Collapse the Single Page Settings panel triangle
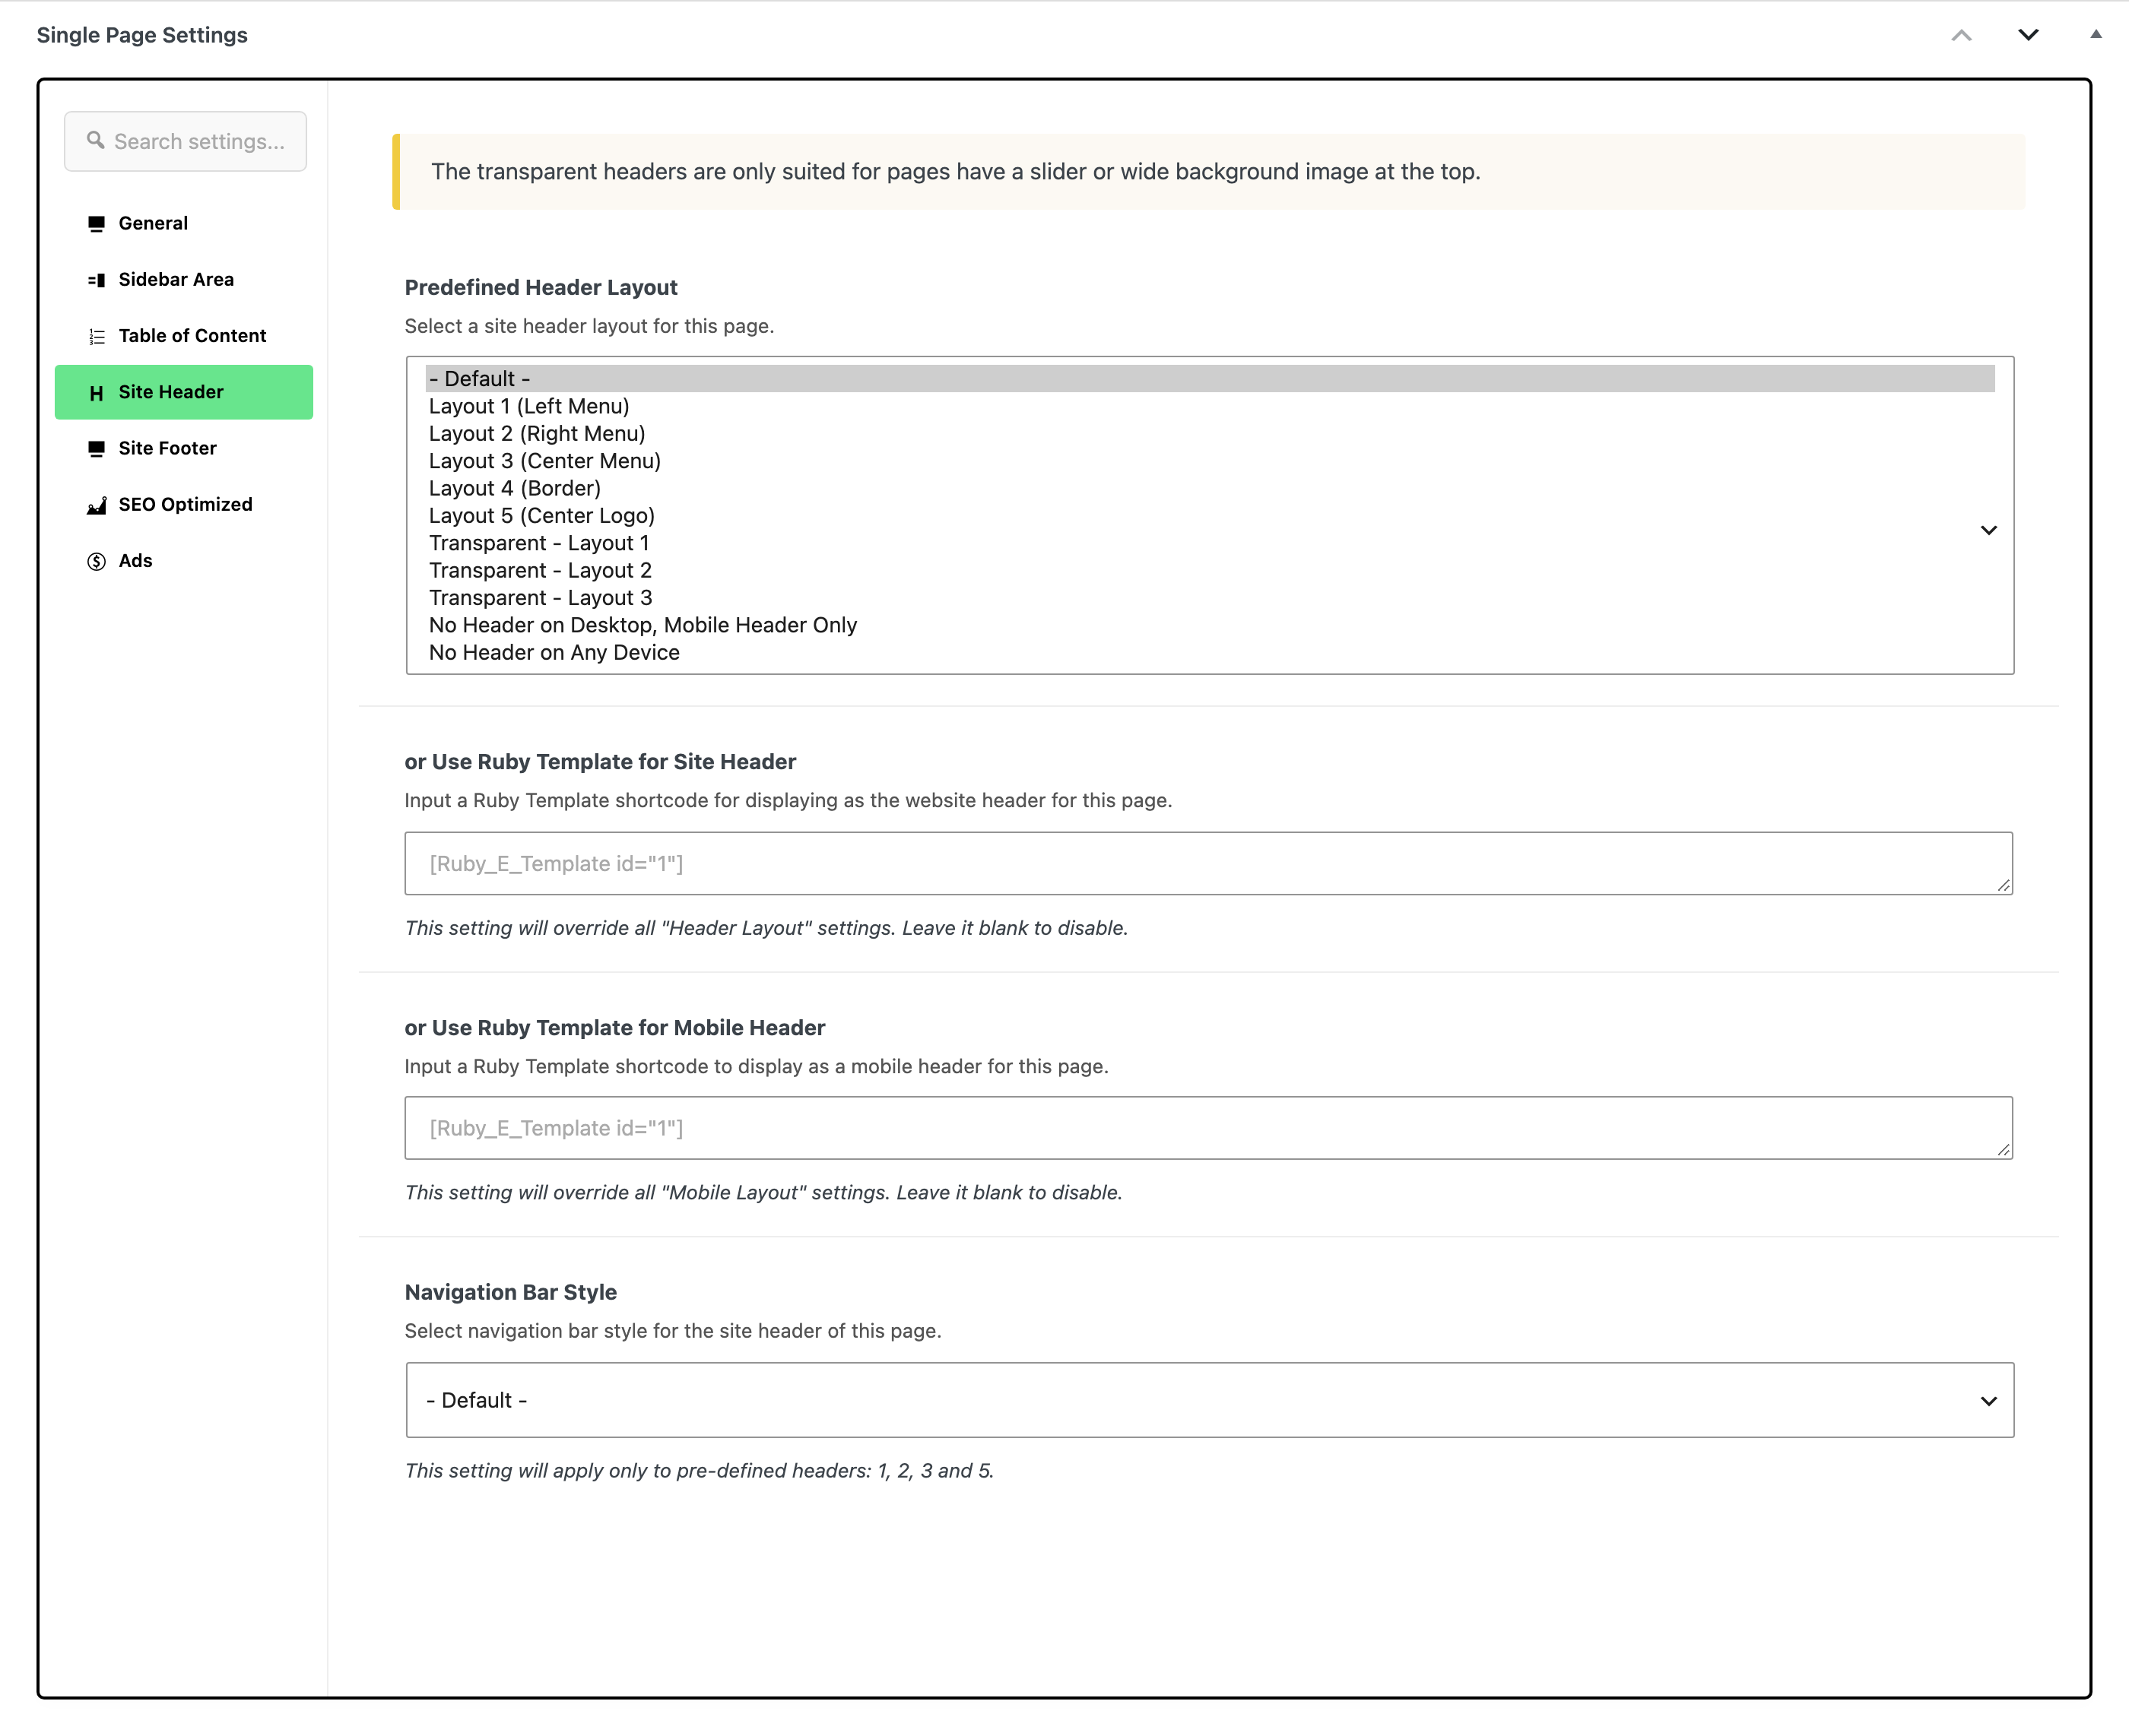 tap(2095, 34)
